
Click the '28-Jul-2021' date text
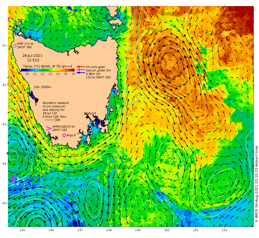[x=33, y=56]
